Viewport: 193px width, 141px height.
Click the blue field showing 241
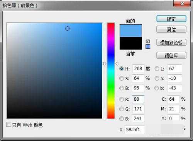pyautogui.click(x=138, y=119)
